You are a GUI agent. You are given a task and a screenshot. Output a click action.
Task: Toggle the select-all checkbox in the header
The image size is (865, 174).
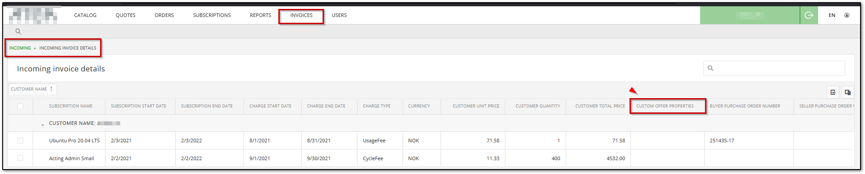(20, 106)
